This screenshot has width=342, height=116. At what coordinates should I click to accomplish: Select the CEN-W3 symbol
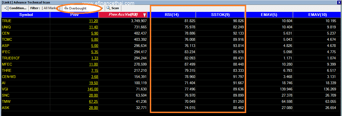(x=9, y=77)
